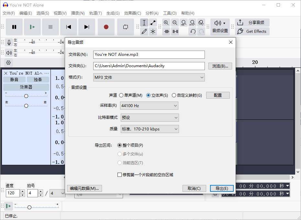
Task: Adjust the playback speed slider
Action: [x=29, y=207]
